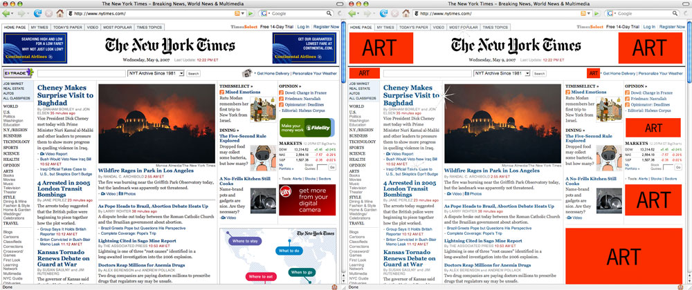Image resolution: width=692 pixels, height=290 pixels.
Task: Click Personalize Your Weather in right window
Action: (660, 73)
